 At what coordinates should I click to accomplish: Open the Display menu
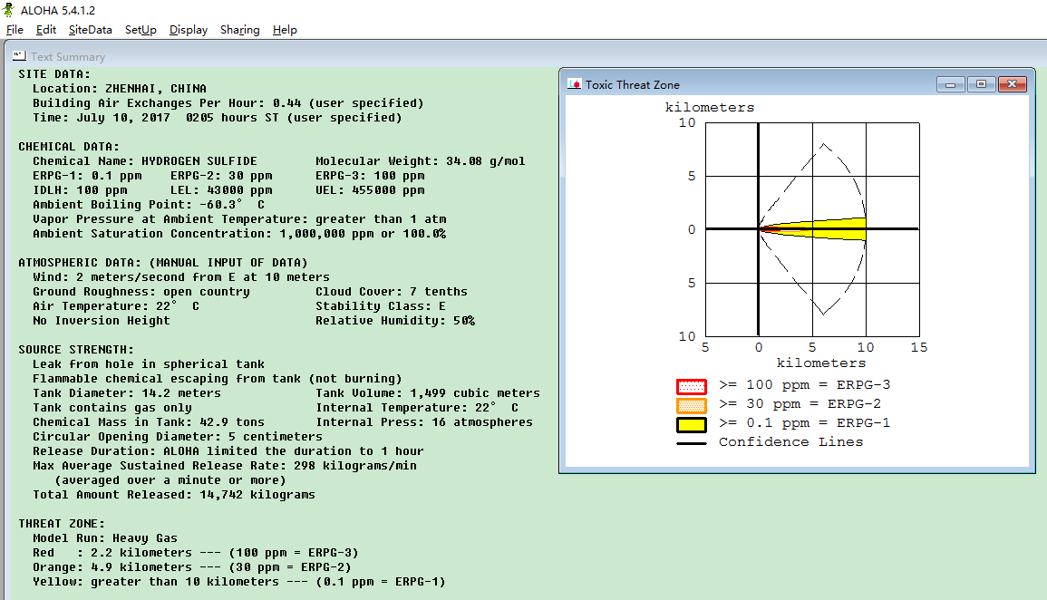189,30
